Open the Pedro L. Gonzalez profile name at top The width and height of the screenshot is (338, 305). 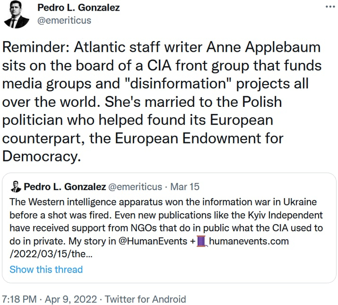point(78,8)
